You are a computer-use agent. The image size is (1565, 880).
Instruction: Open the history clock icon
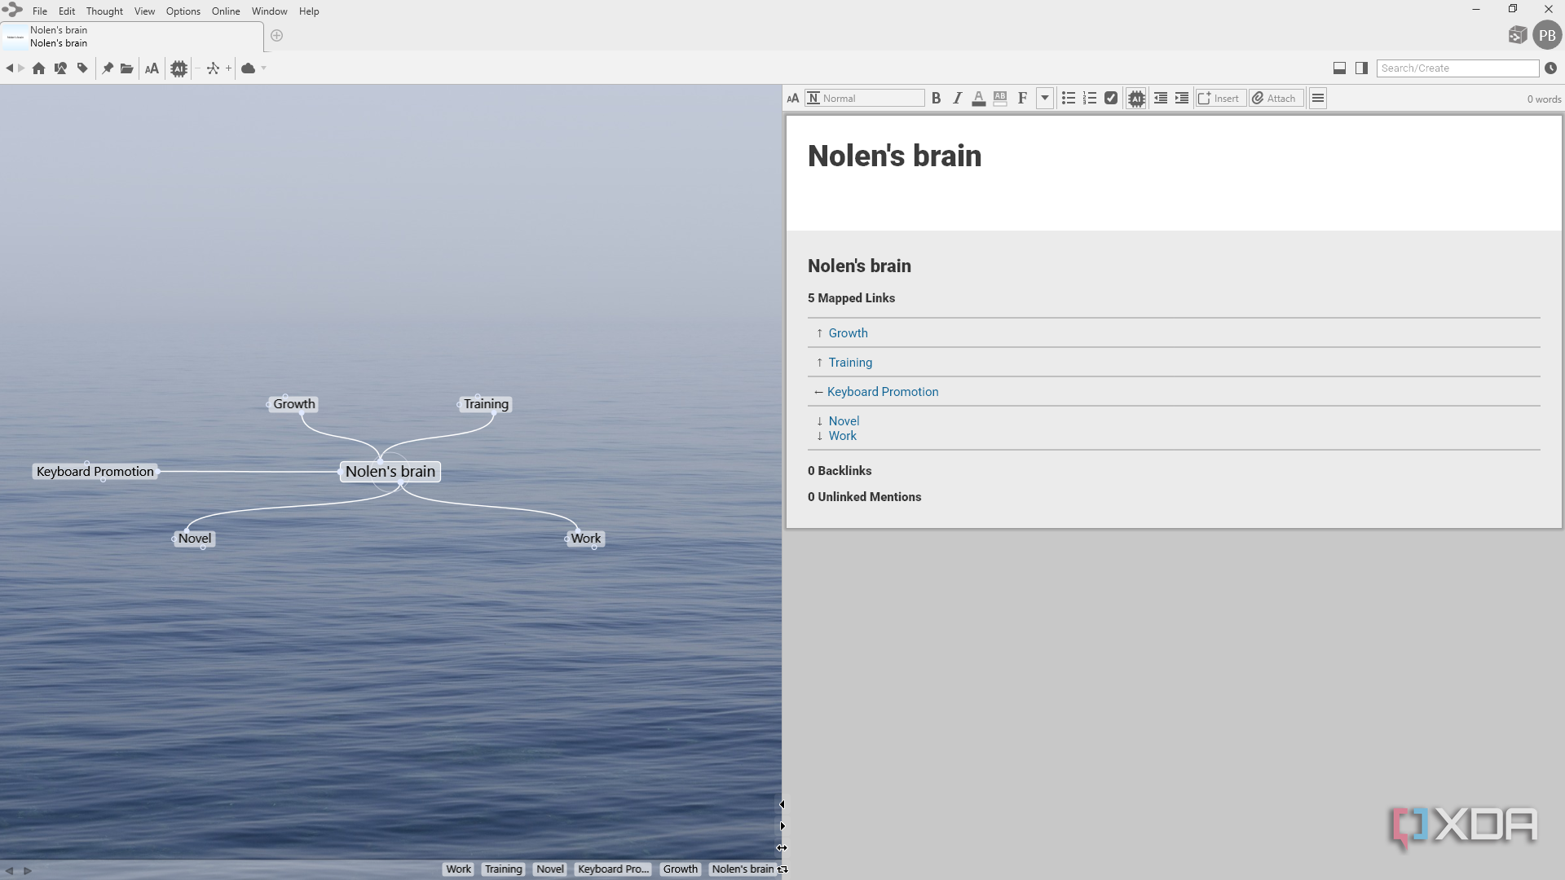[1551, 68]
